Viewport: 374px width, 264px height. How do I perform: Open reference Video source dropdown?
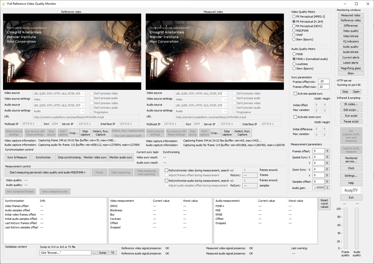pyautogui.click(x=59, y=94)
